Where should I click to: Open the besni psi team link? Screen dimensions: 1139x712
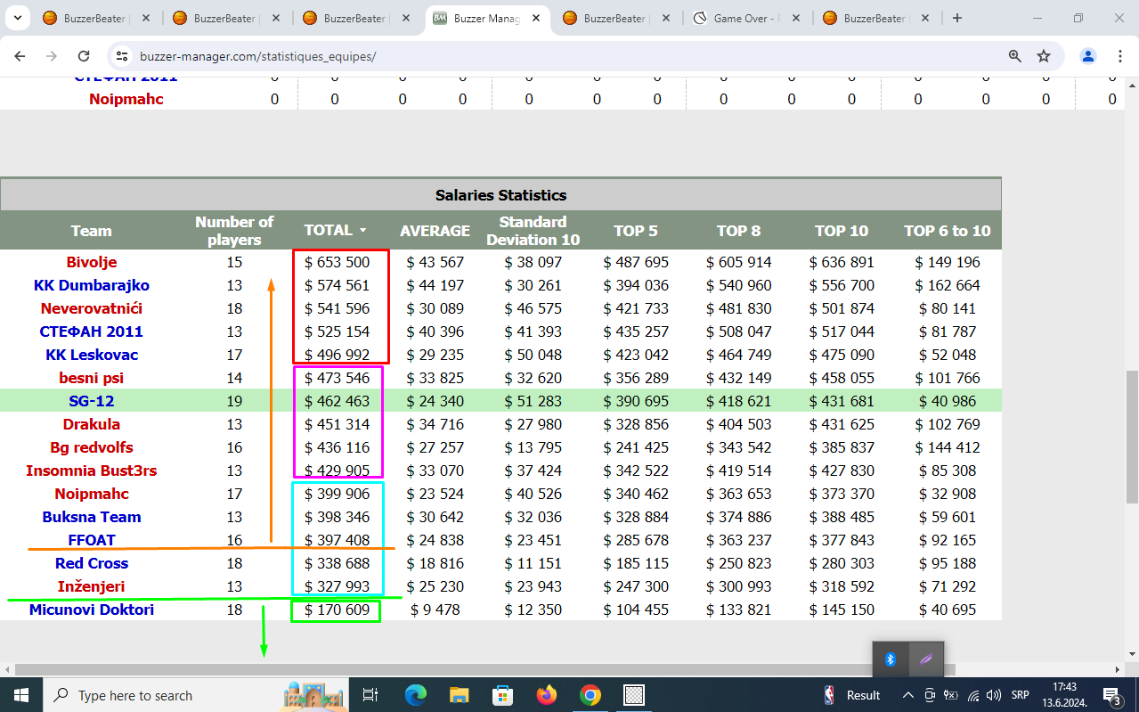[92, 378]
